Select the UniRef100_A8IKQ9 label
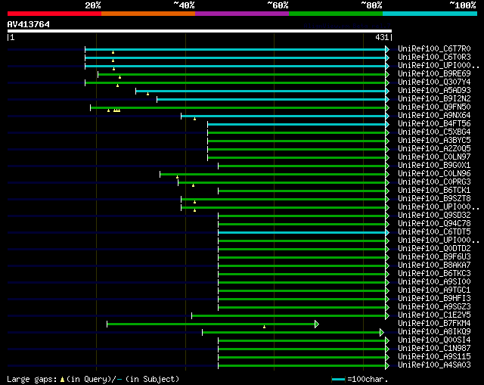 click(x=434, y=332)
